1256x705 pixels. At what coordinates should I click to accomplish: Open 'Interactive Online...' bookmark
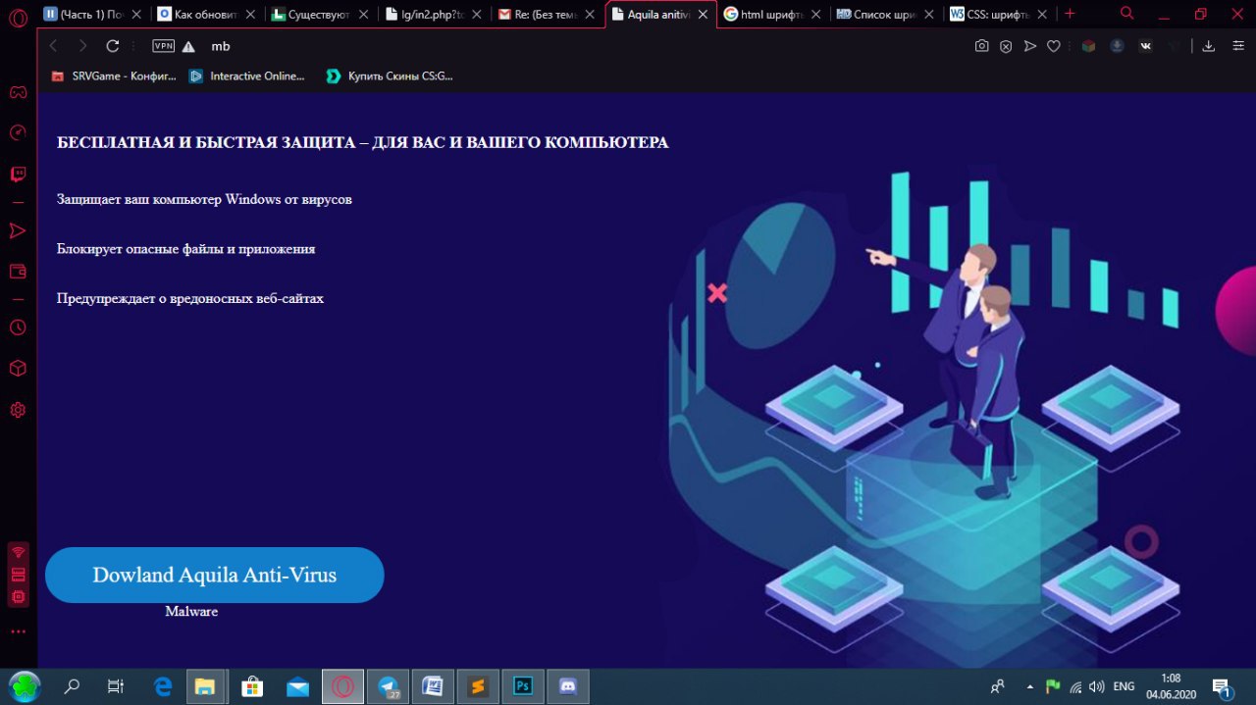247,76
